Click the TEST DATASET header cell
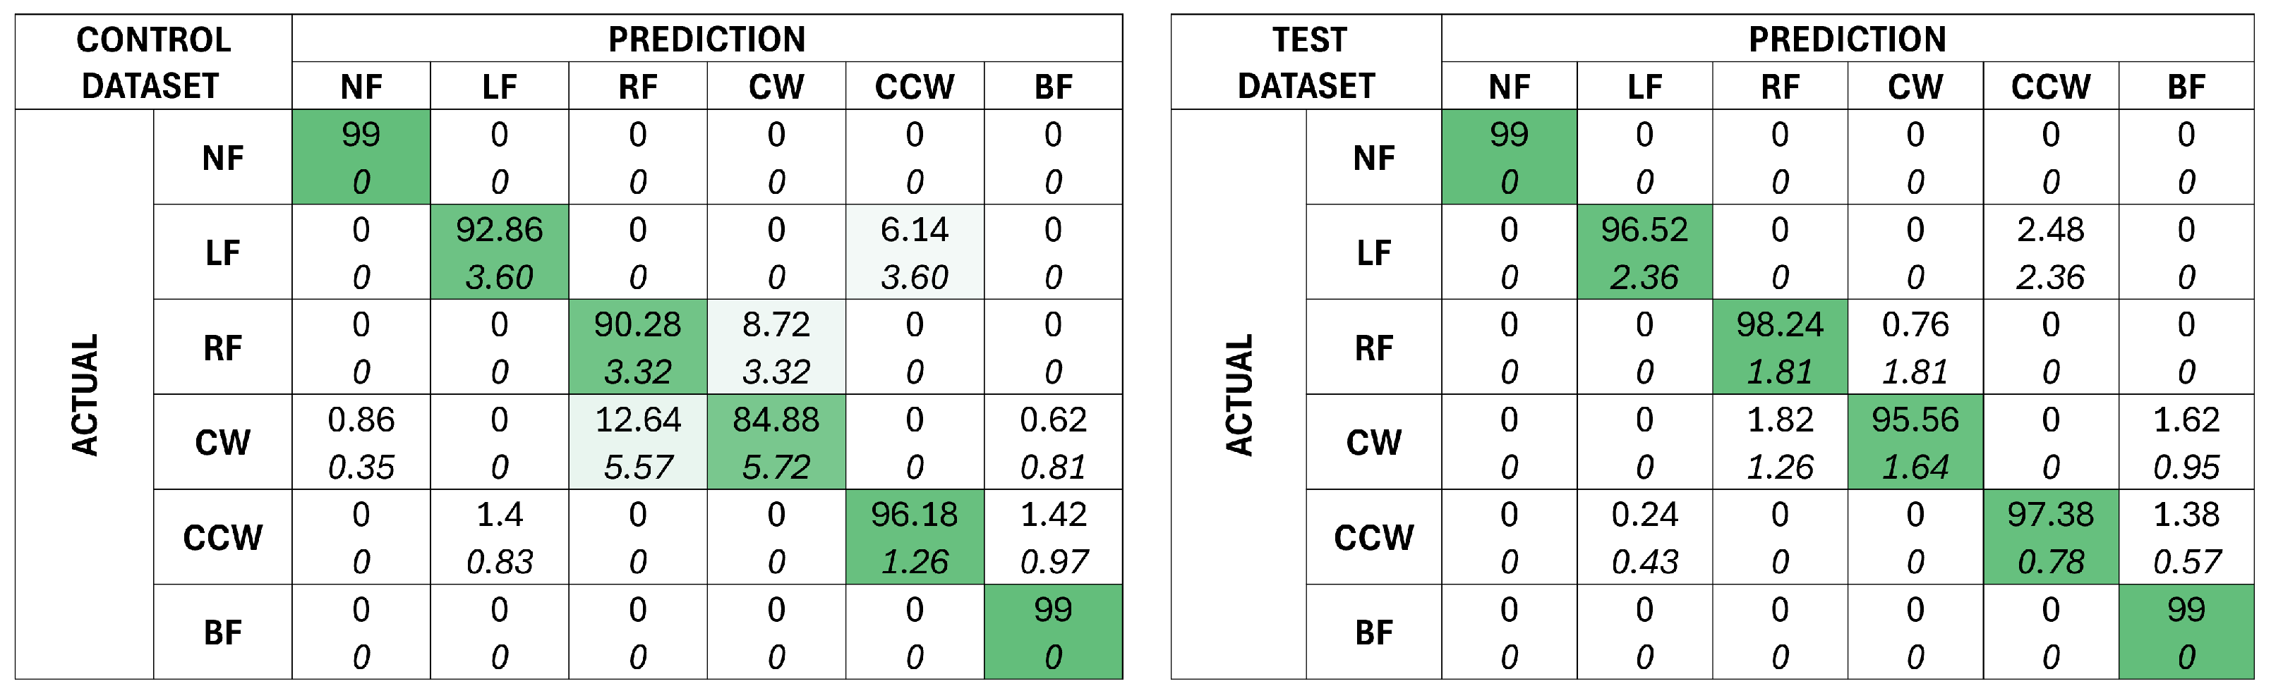The width and height of the screenshot is (2271, 698). (1306, 63)
